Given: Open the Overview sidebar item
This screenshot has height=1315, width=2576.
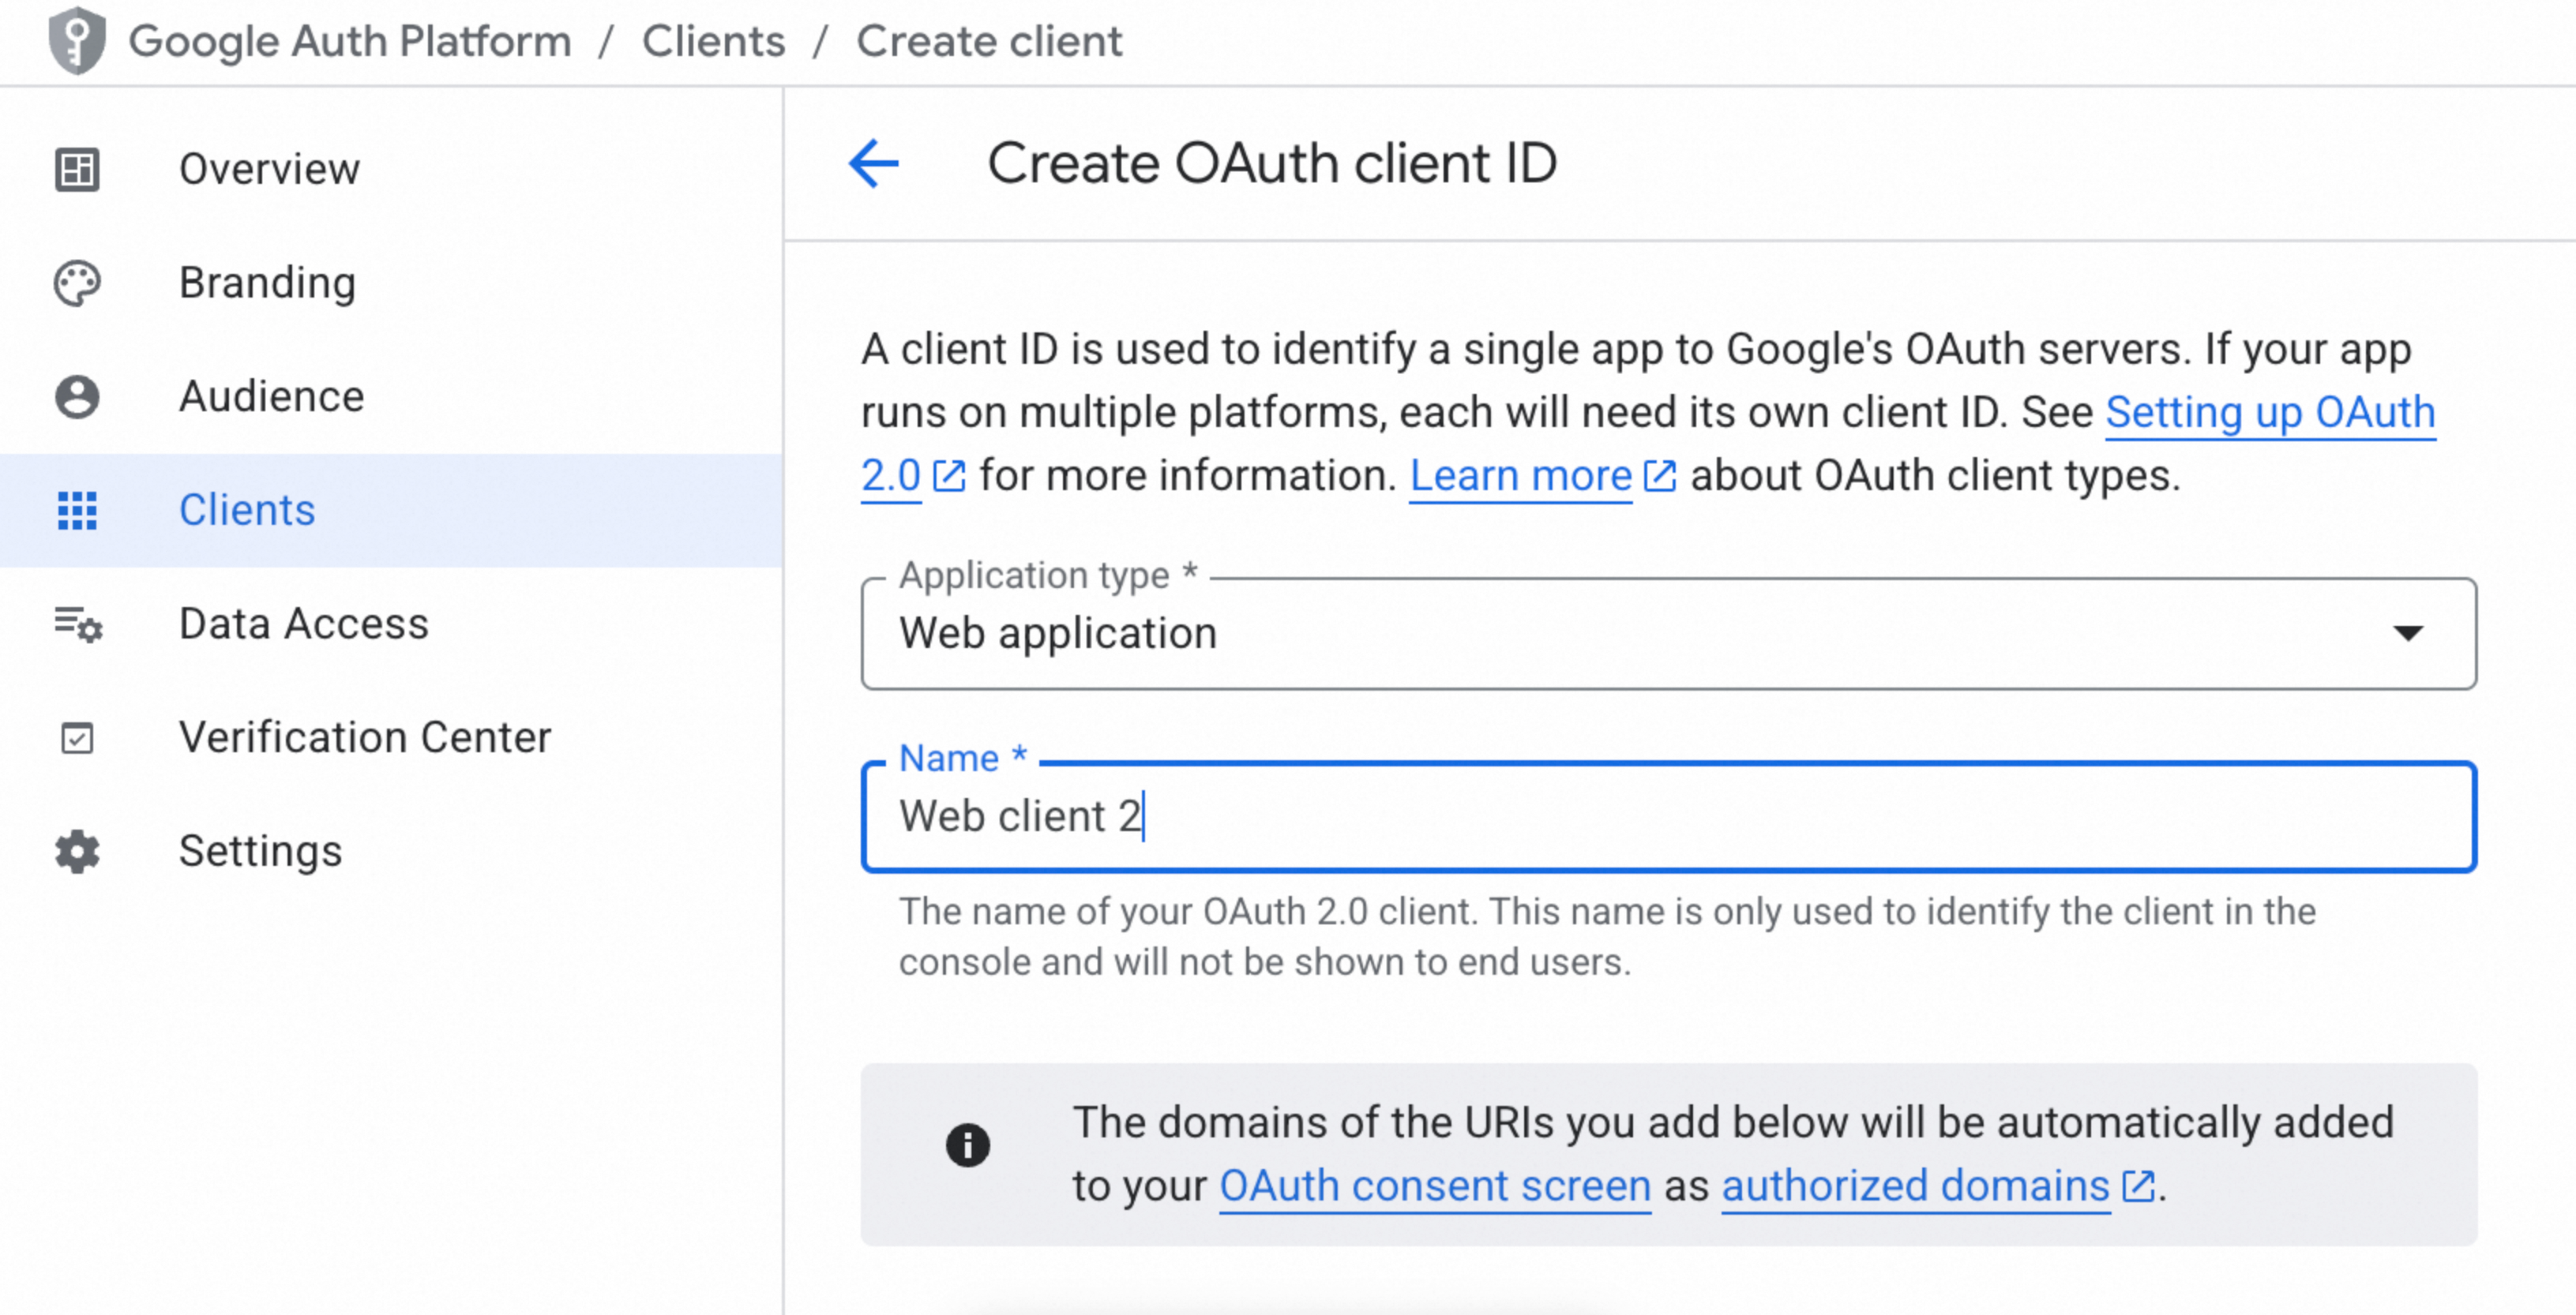Looking at the screenshot, I should pos(391,169).
